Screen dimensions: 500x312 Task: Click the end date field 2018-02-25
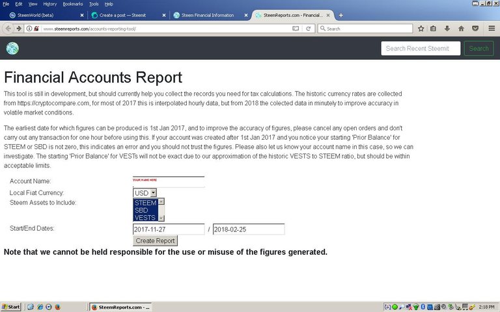(249, 229)
